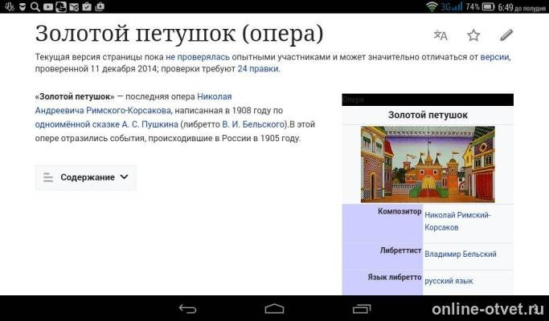Open the 'В. И. Бельского' link
The image size is (549, 321).
pyautogui.click(x=253, y=124)
